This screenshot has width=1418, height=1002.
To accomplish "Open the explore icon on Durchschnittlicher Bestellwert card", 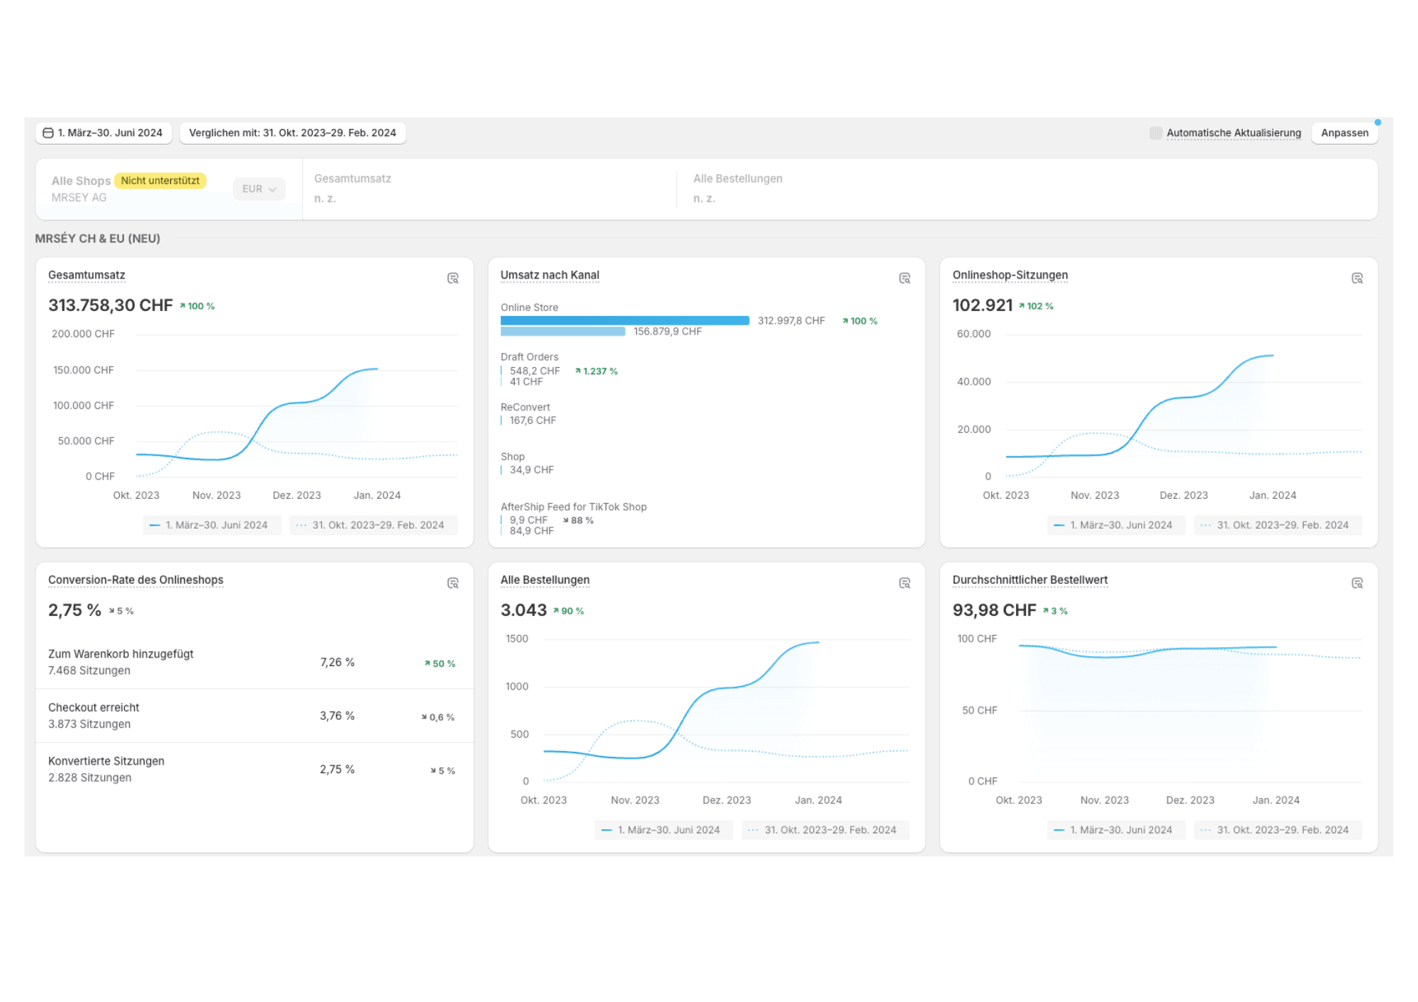I will [1357, 582].
